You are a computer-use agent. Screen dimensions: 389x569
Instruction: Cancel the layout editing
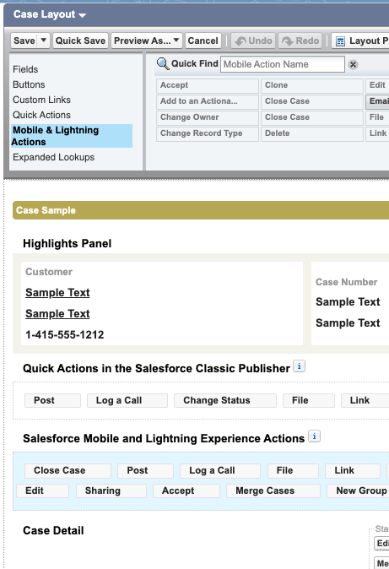[x=203, y=41]
